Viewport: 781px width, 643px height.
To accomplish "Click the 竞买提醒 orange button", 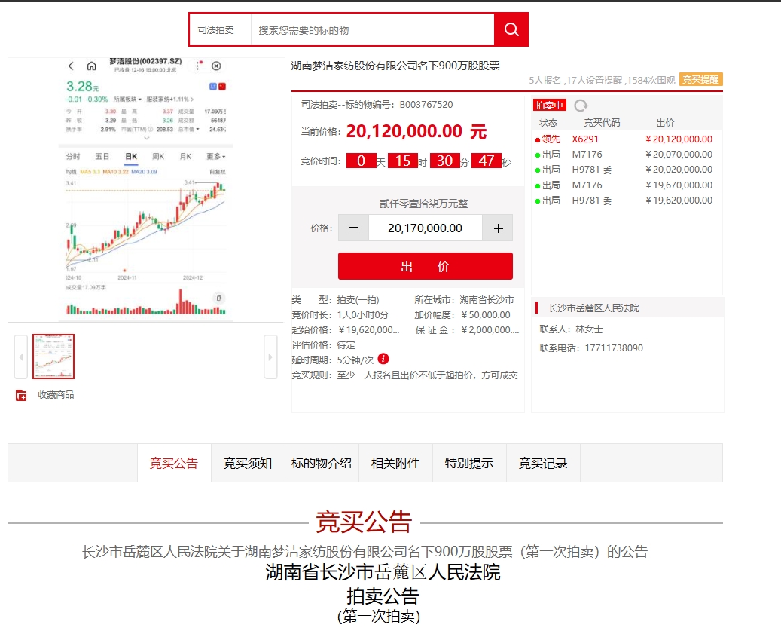I will tap(700, 79).
